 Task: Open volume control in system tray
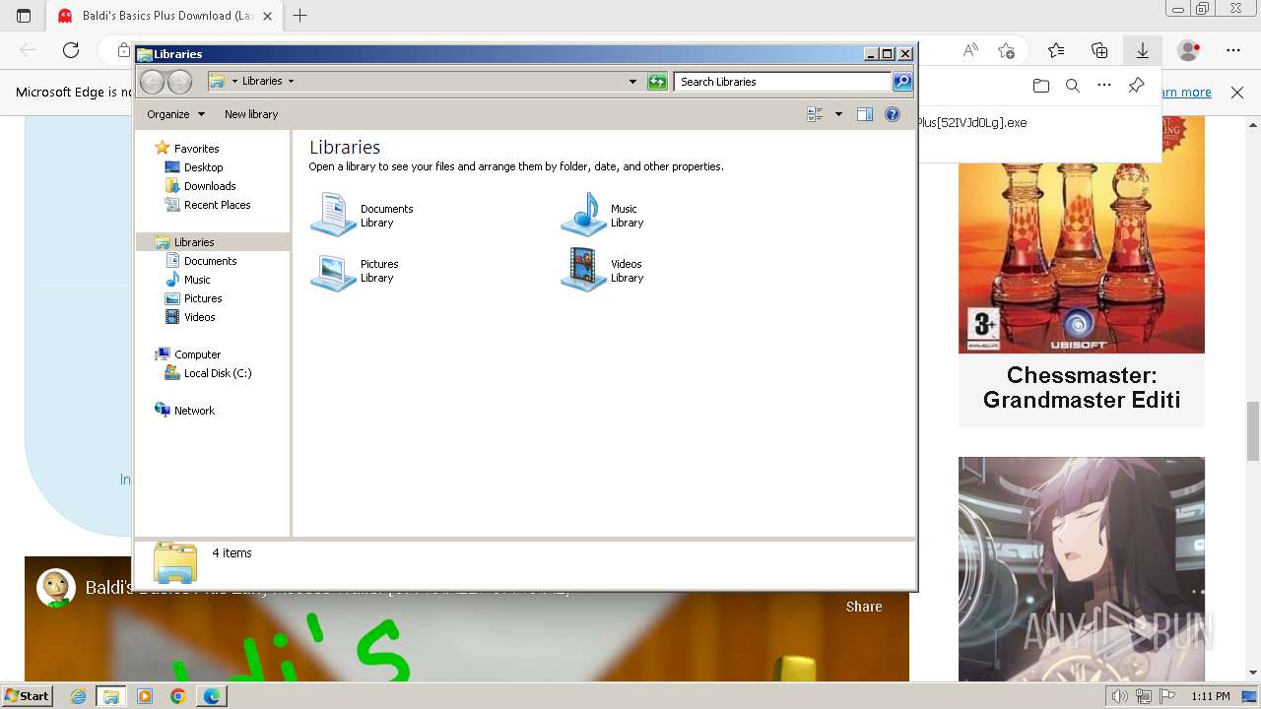(x=1119, y=696)
